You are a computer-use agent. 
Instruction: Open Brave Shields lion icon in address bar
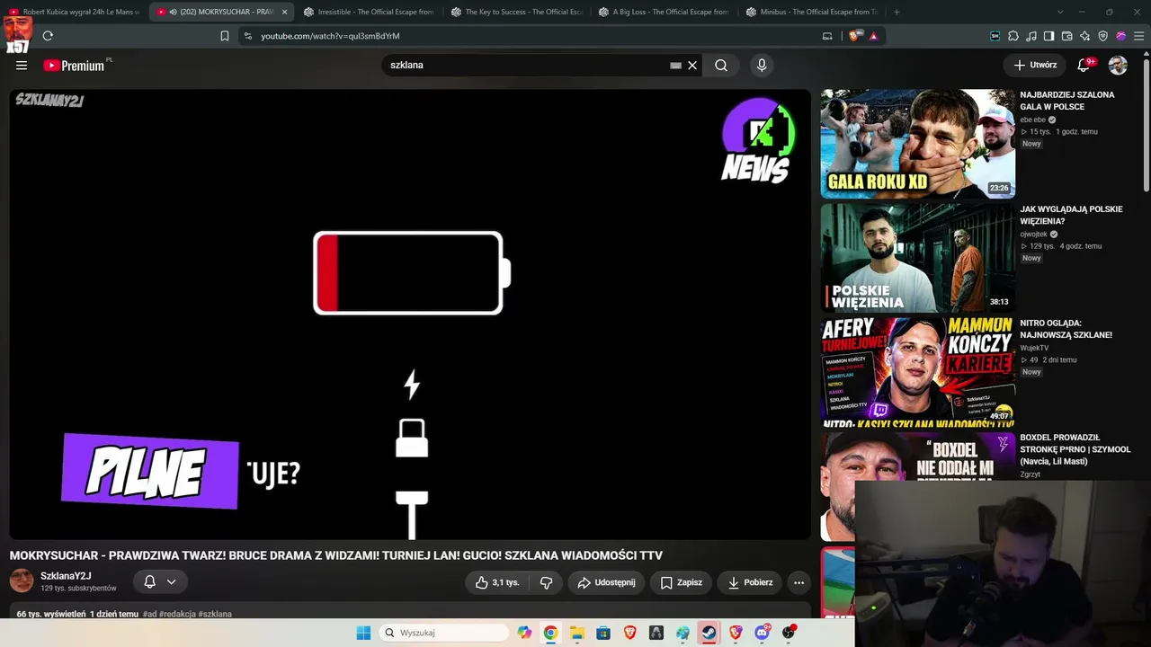point(854,36)
